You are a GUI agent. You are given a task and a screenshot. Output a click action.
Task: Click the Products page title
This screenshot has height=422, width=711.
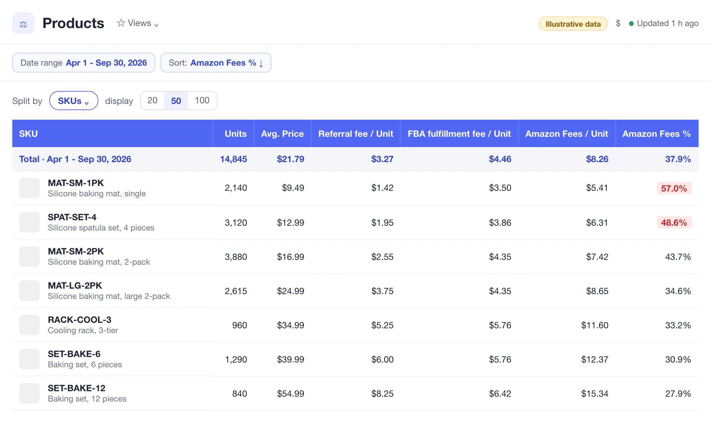click(x=73, y=23)
